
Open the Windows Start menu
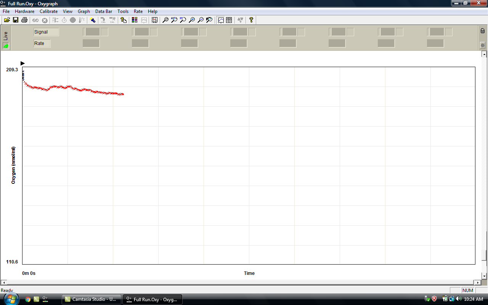point(11,299)
